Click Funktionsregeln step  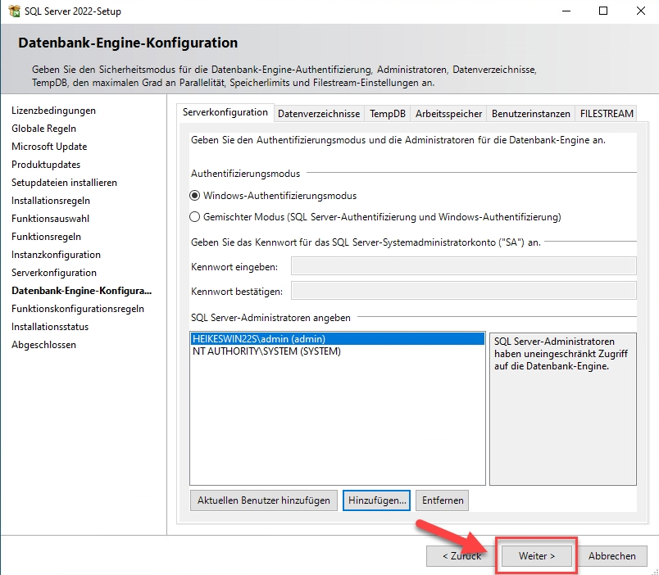click(x=46, y=237)
